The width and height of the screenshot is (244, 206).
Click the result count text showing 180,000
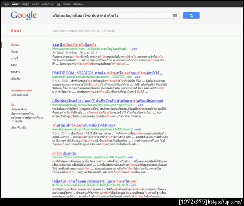click(84, 31)
